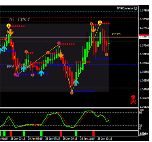152x142 pixels.
Task: Click price axis value 1.37065
Action: [x=144, y=63]
